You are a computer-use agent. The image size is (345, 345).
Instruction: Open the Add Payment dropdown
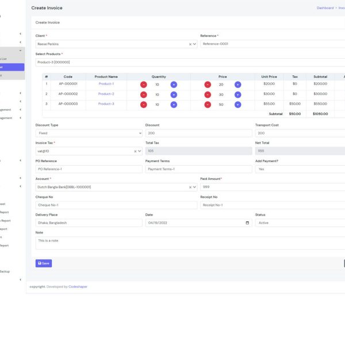pyautogui.click(x=299, y=169)
